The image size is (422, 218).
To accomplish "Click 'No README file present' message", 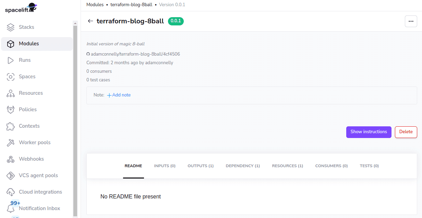I will pyautogui.click(x=131, y=197).
